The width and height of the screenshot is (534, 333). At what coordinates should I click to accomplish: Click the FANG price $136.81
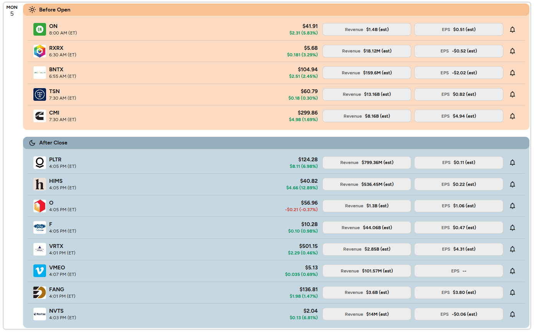pos(309,289)
